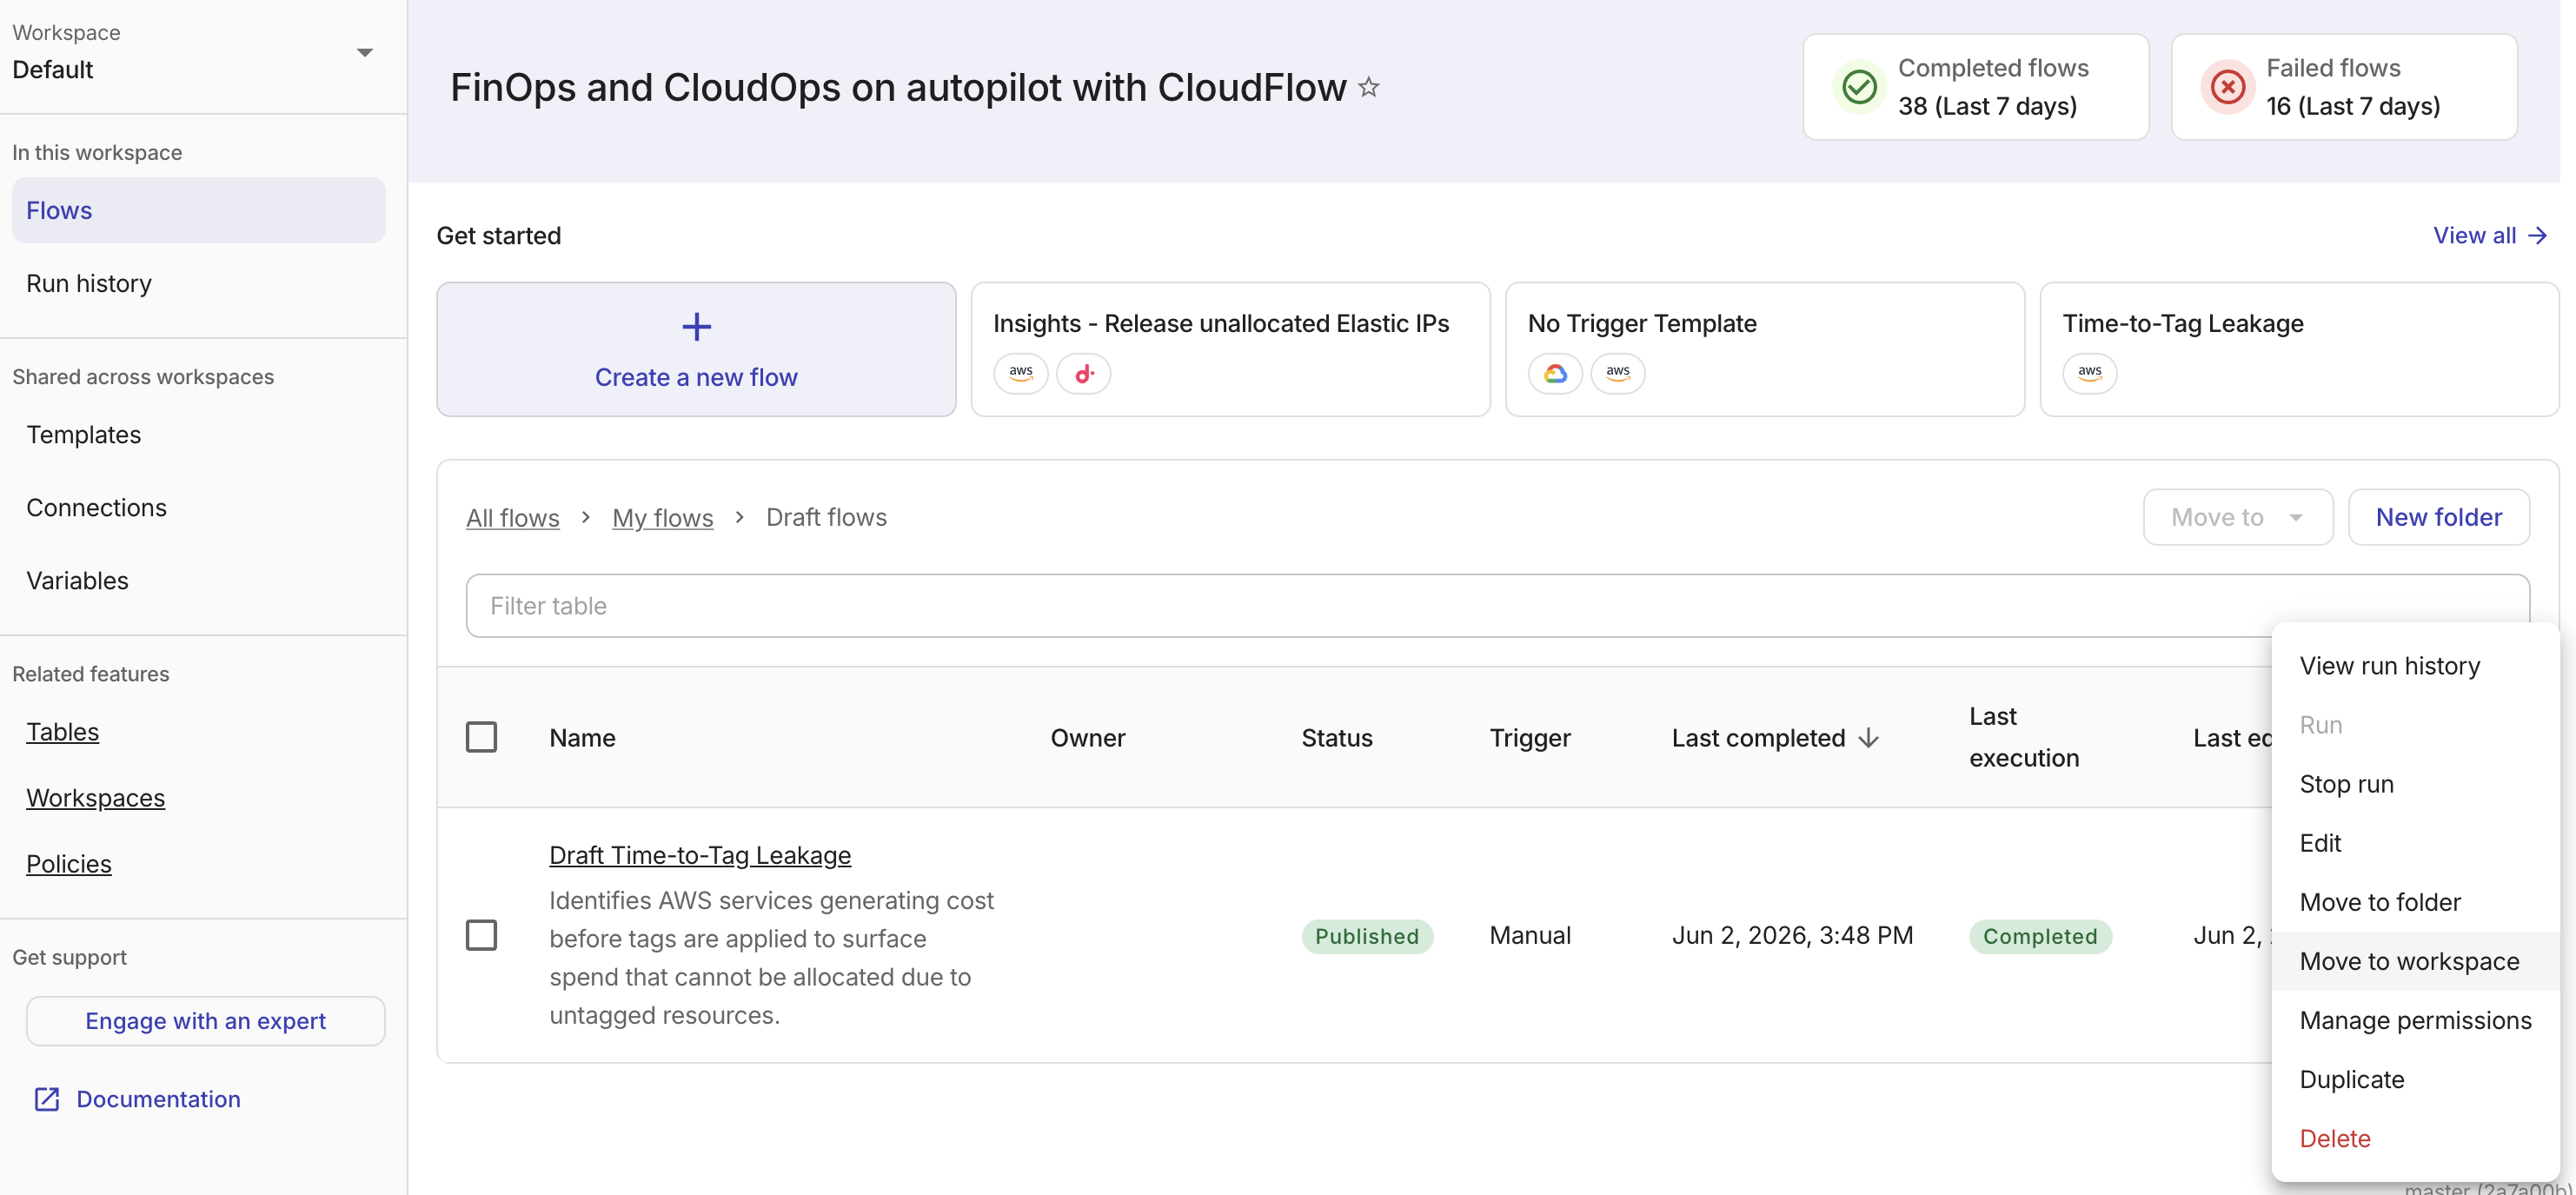Click the Documentation external link icon

(x=47, y=1099)
